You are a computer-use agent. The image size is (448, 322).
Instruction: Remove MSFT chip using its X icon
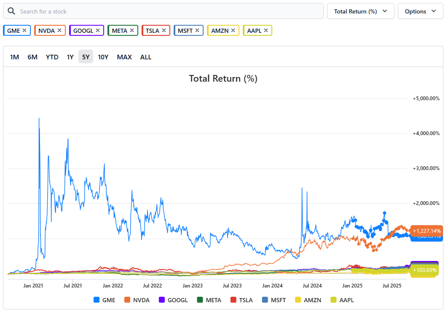[197, 30]
